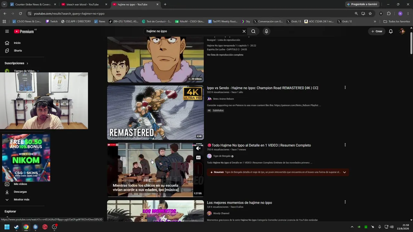
Task: Show hidden system tray icons
Action: pyautogui.click(x=352, y=227)
